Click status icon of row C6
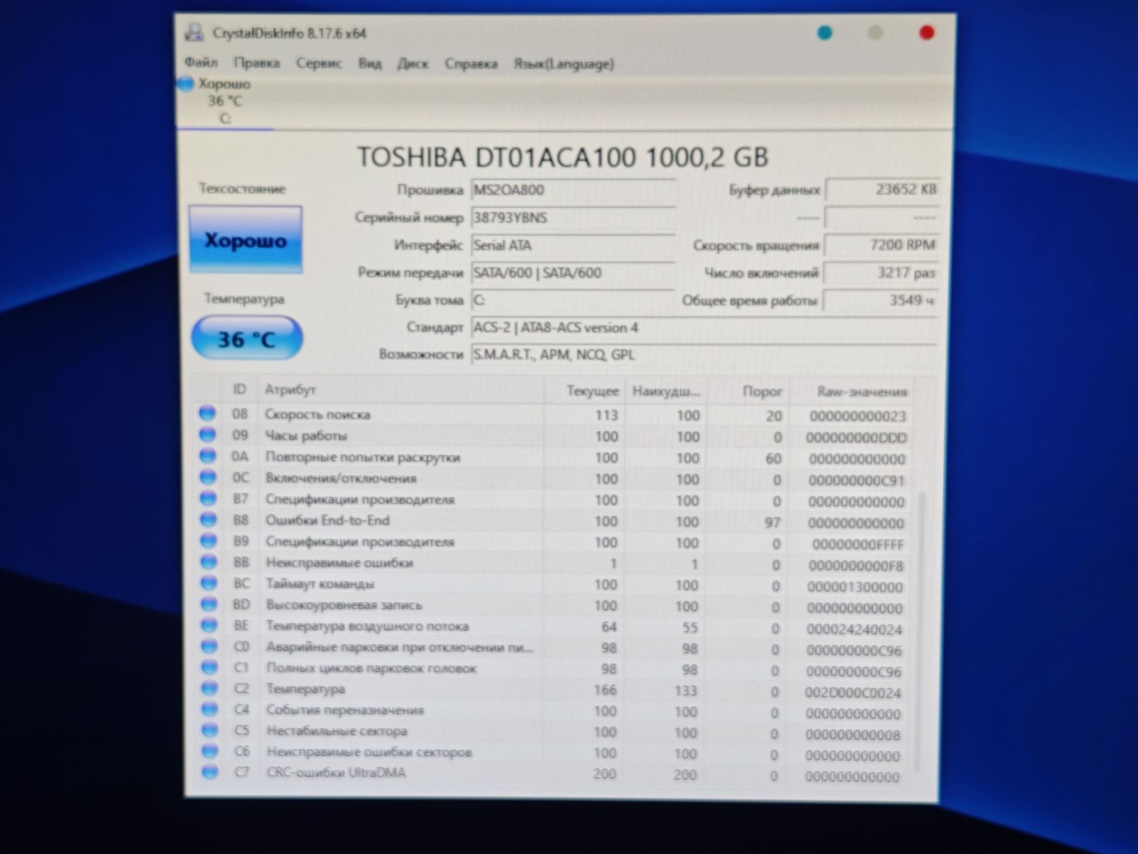 [x=210, y=751]
